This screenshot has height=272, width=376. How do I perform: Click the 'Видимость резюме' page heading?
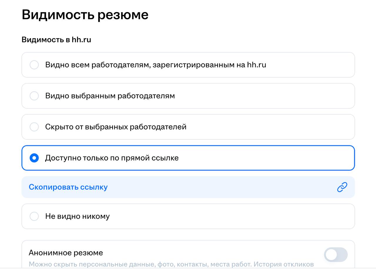(x=85, y=15)
